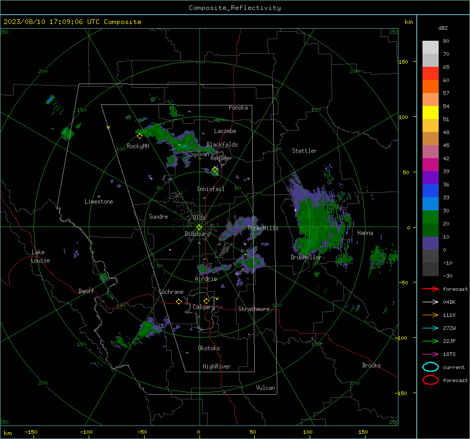Click the Drumheller town label
470x439 pixels.
305,257
